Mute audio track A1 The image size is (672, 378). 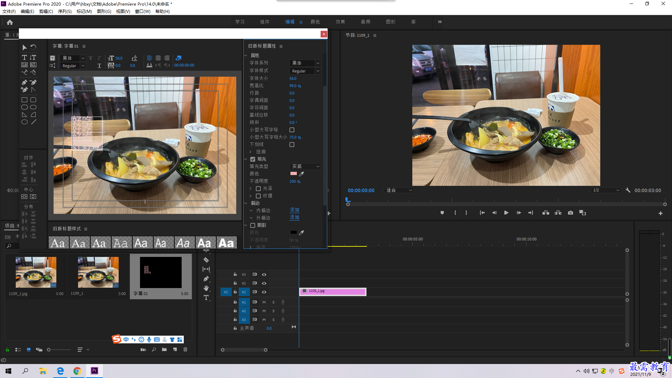264,302
